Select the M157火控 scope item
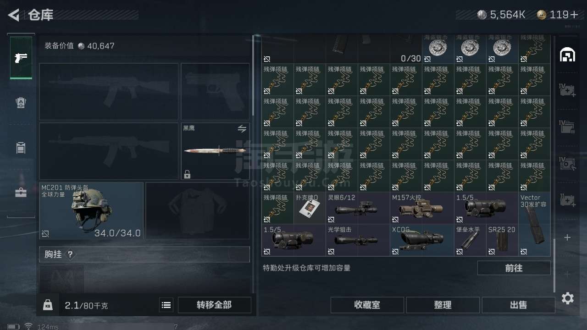This screenshot has height=330, width=587. [x=422, y=208]
